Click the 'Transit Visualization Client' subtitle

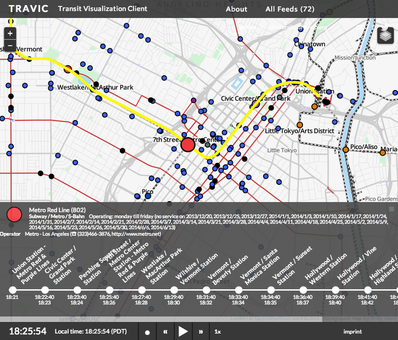[x=102, y=8]
